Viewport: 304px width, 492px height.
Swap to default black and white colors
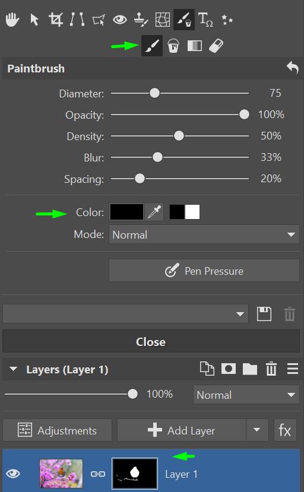click(185, 212)
